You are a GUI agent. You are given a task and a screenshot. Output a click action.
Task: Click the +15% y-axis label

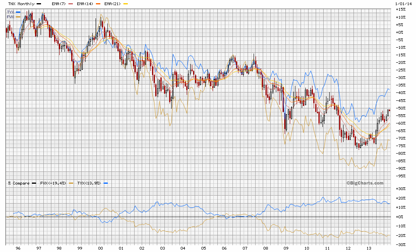(x=400, y=10)
